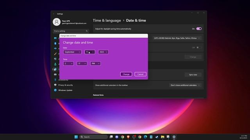Open the Bluetooth & devices sidebar icon

[x=55, y=43]
